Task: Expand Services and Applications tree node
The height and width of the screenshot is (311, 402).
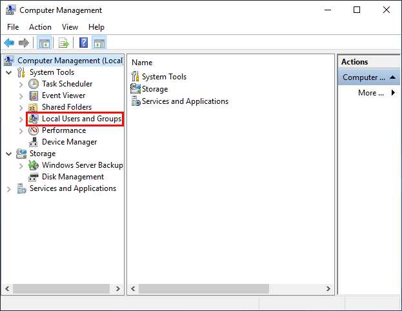Action: coord(9,189)
